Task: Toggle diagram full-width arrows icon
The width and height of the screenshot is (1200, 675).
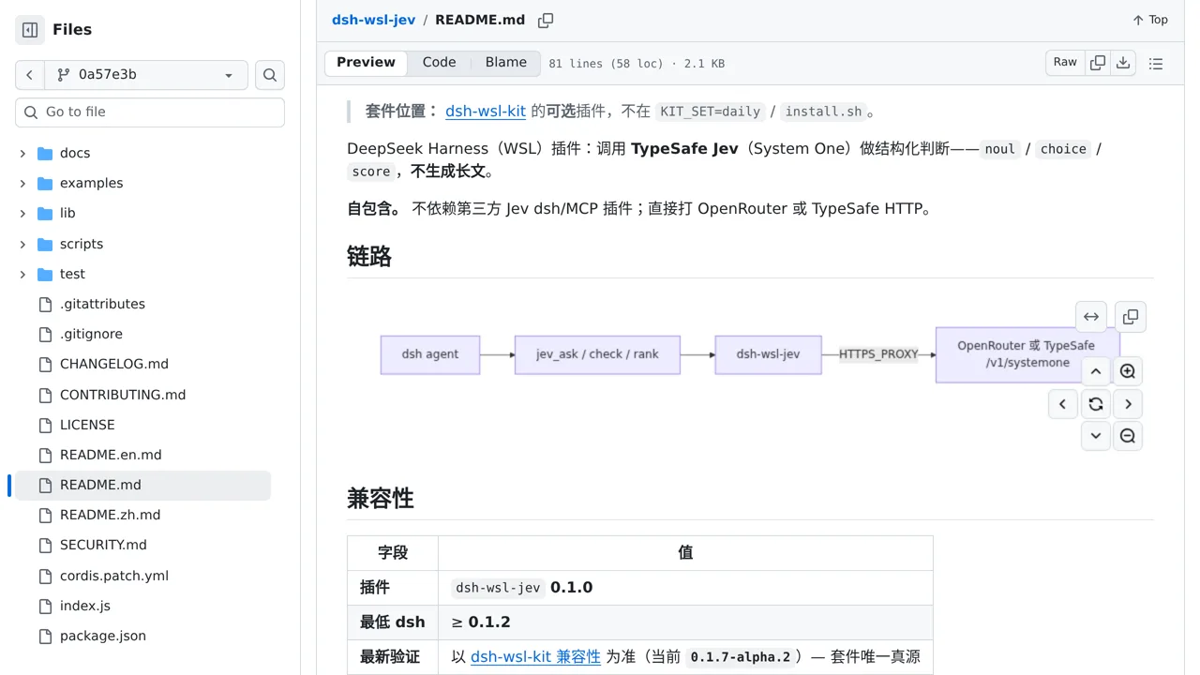Action: tap(1091, 317)
